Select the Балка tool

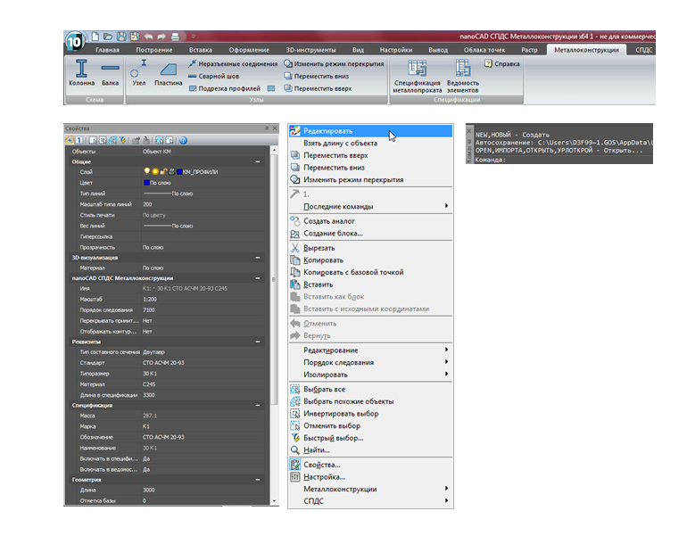point(110,73)
